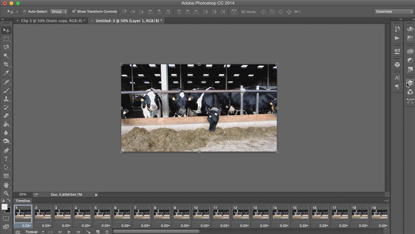Open the Color panel palette icon

410,29
